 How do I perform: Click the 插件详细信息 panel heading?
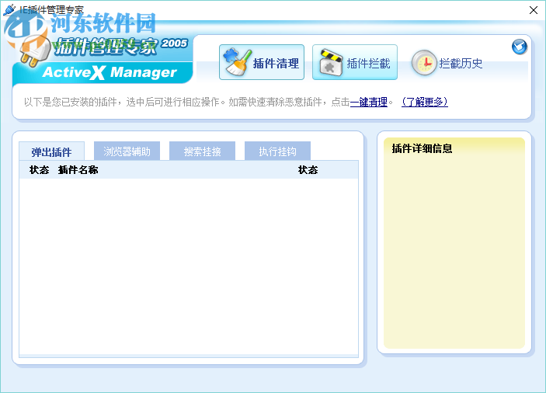click(422, 148)
